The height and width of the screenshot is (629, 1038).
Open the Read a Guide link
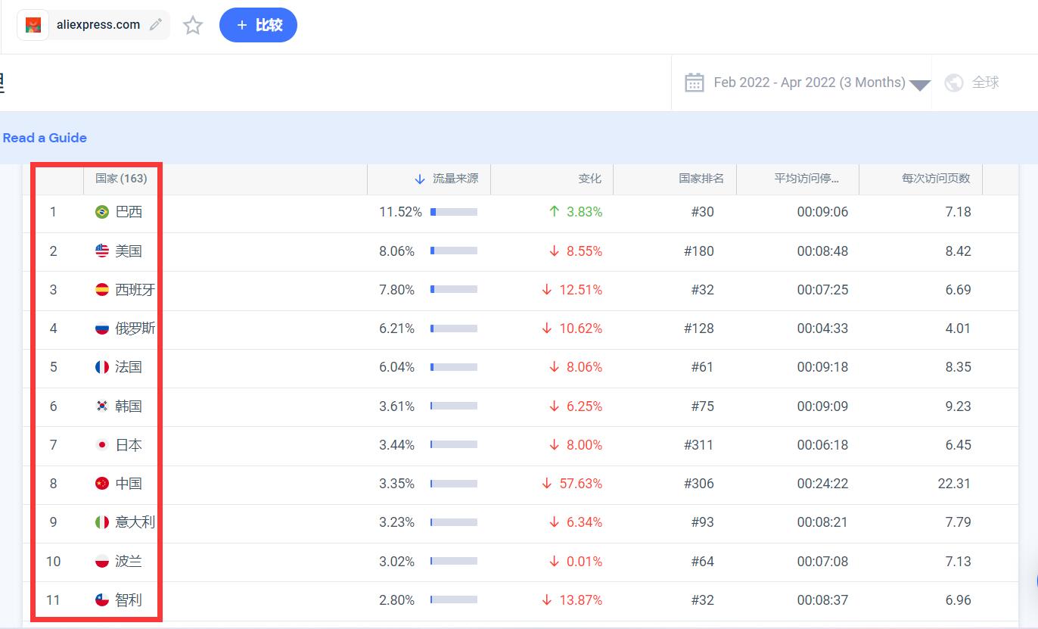[45, 138]
